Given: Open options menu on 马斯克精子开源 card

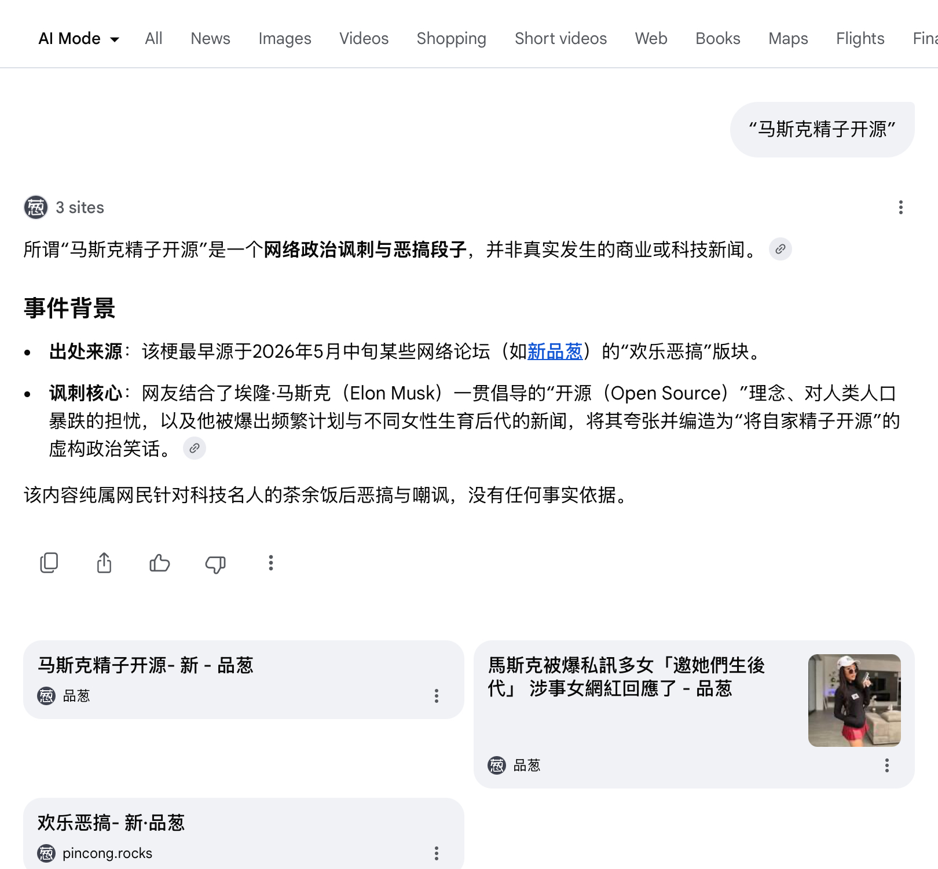Looking at the screenshot, I should pos(437,696).
